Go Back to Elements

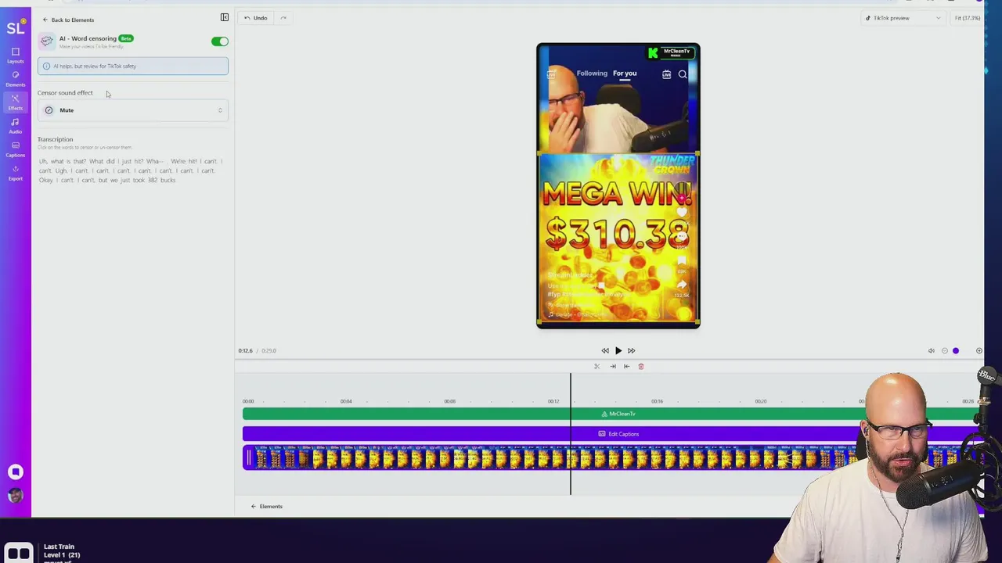[68, 20]
